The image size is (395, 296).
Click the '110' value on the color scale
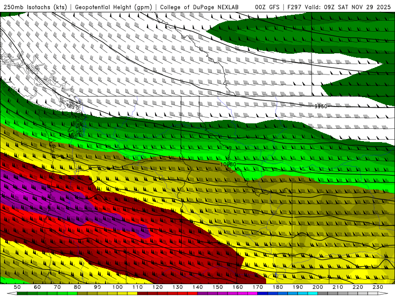coord(137,287)
